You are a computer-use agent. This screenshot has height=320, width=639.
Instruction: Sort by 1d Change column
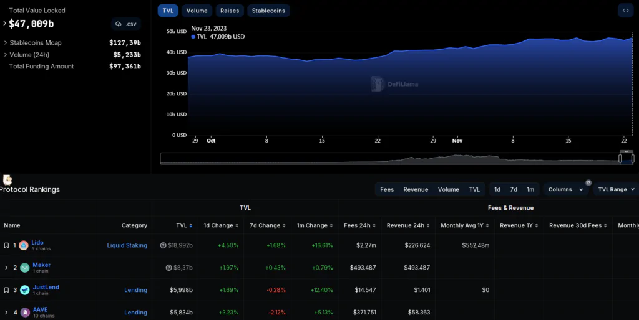[221, 225]
